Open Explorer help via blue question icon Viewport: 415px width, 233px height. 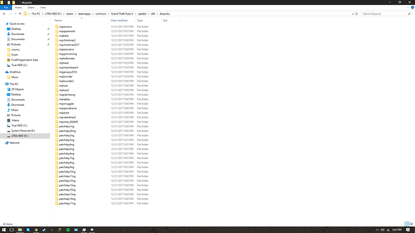(413, 7)
